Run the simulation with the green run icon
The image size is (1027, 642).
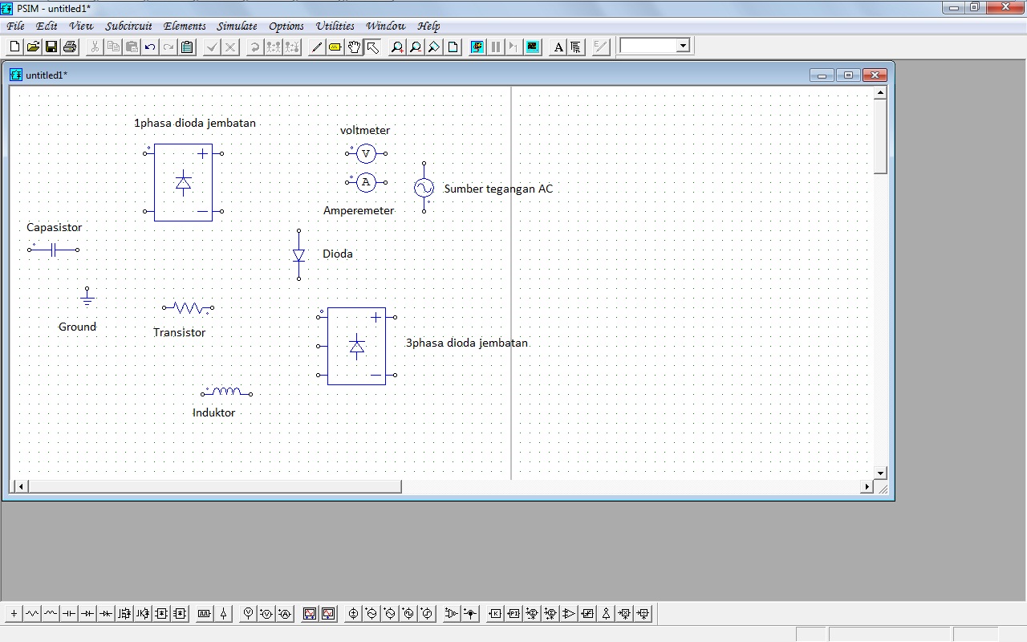click(475, 46)
